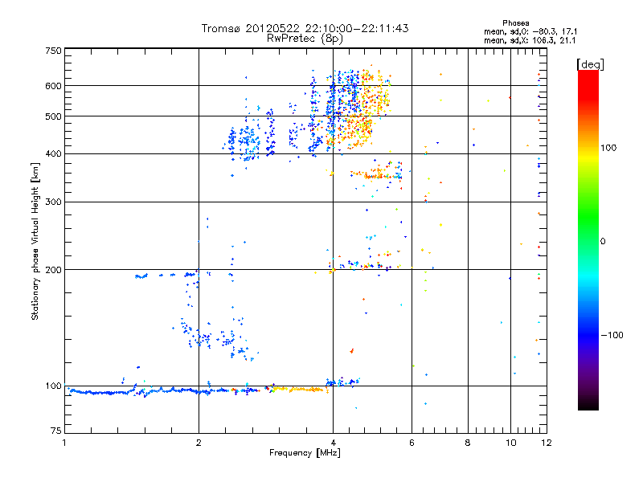
Task: Click the y-axis '300' tick label
Action: [53, 202]
